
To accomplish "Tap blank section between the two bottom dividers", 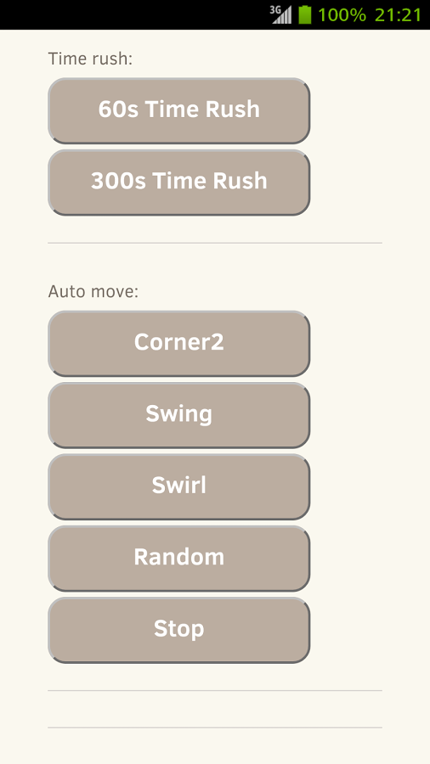I will point(215,709).
